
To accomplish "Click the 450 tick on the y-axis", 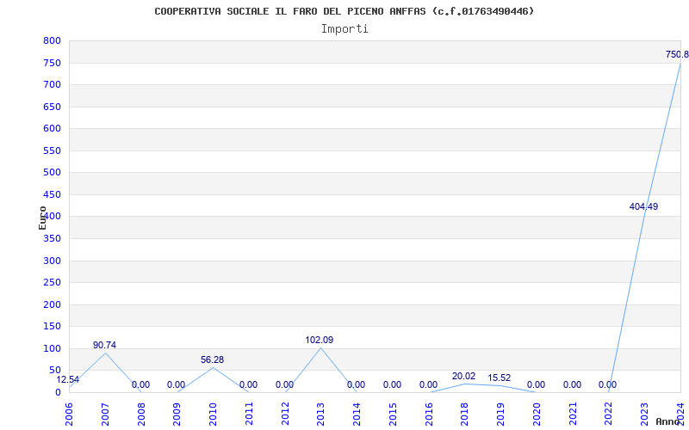I will click(52, 195).
